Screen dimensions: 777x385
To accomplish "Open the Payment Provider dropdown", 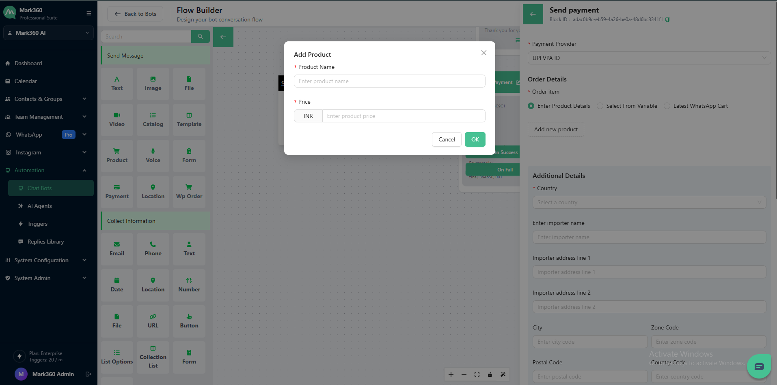I will pyautogui.click(x=649, y=58).
